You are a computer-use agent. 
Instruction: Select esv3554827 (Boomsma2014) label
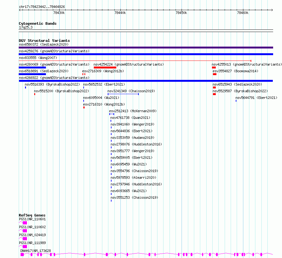pyautogui.click(x=235, y=71)
